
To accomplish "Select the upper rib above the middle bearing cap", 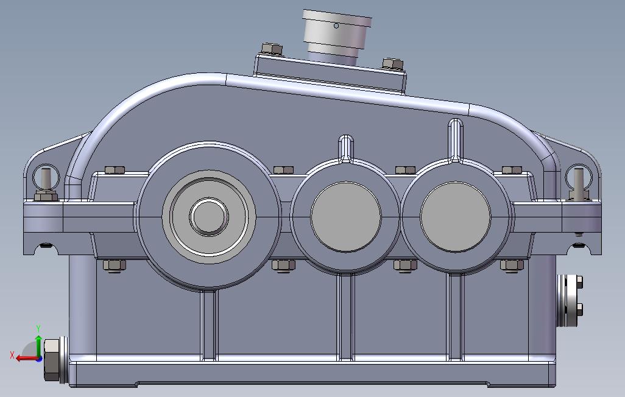I will [346, 149].
